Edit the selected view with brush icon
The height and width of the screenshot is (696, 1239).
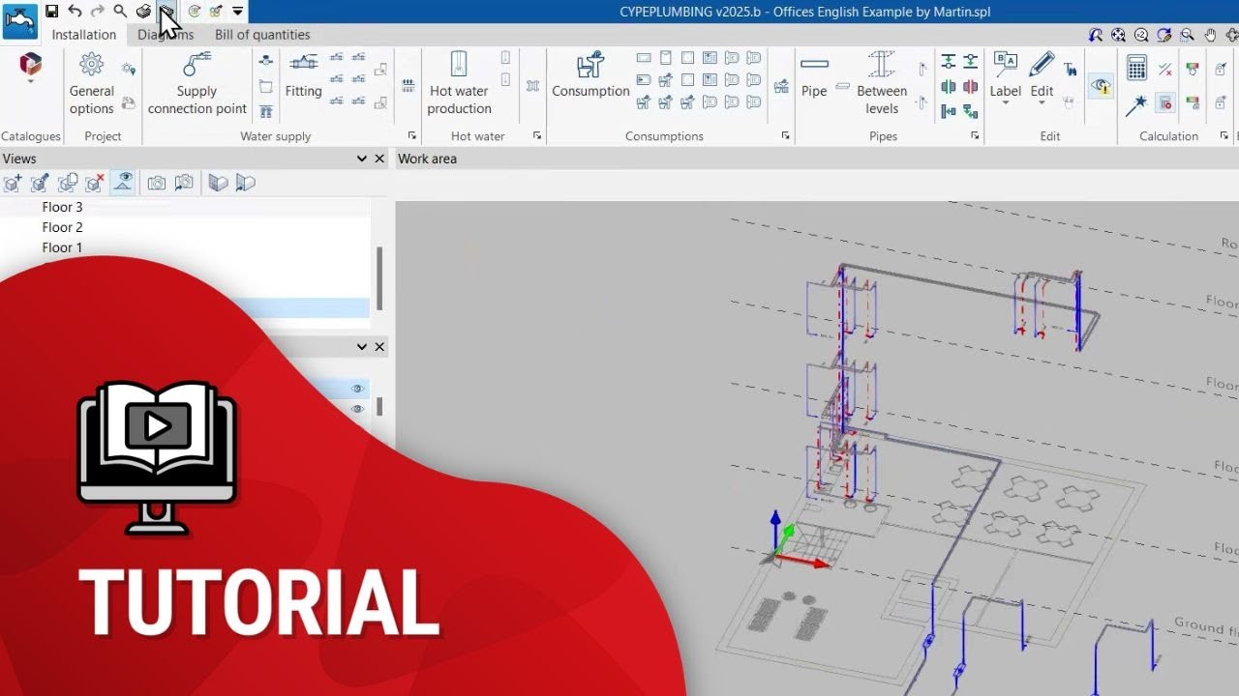click(x=40, y=183)
